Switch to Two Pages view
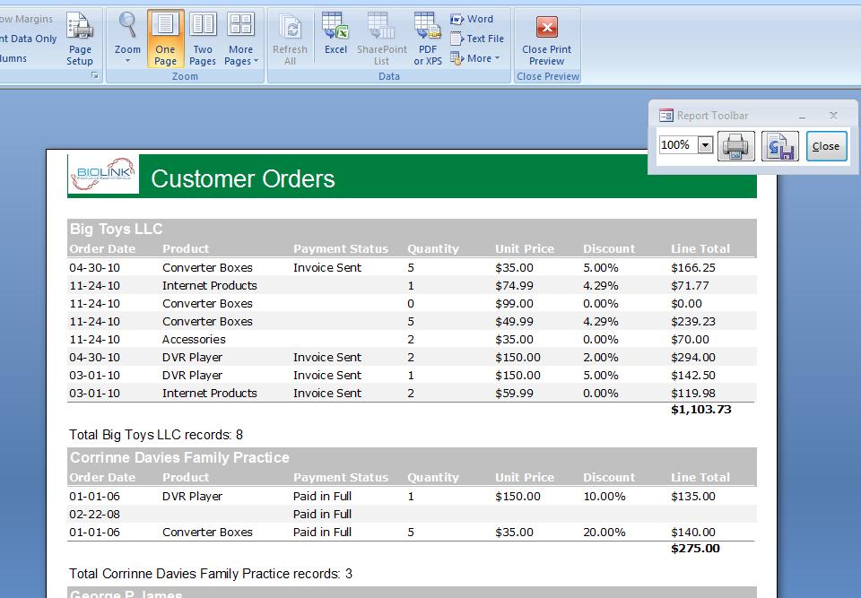 pos(203,39)
